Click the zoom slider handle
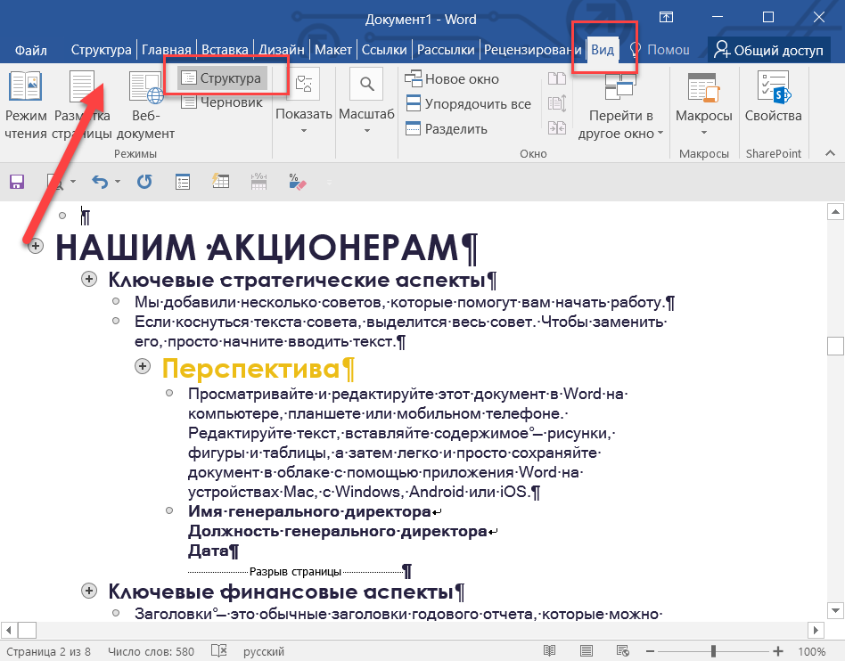Screen dimensions: 845x661 click(x=713, y=651)
